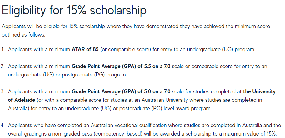
Task: Click the bold "ATAR of 85" text
Action: pyautogui.click(x=85, y=49)
